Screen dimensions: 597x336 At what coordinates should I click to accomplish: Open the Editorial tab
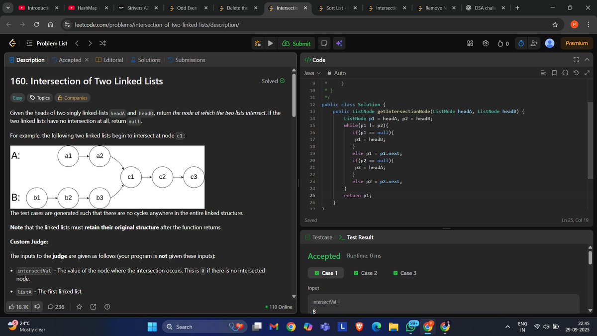(x=109, y=60)
